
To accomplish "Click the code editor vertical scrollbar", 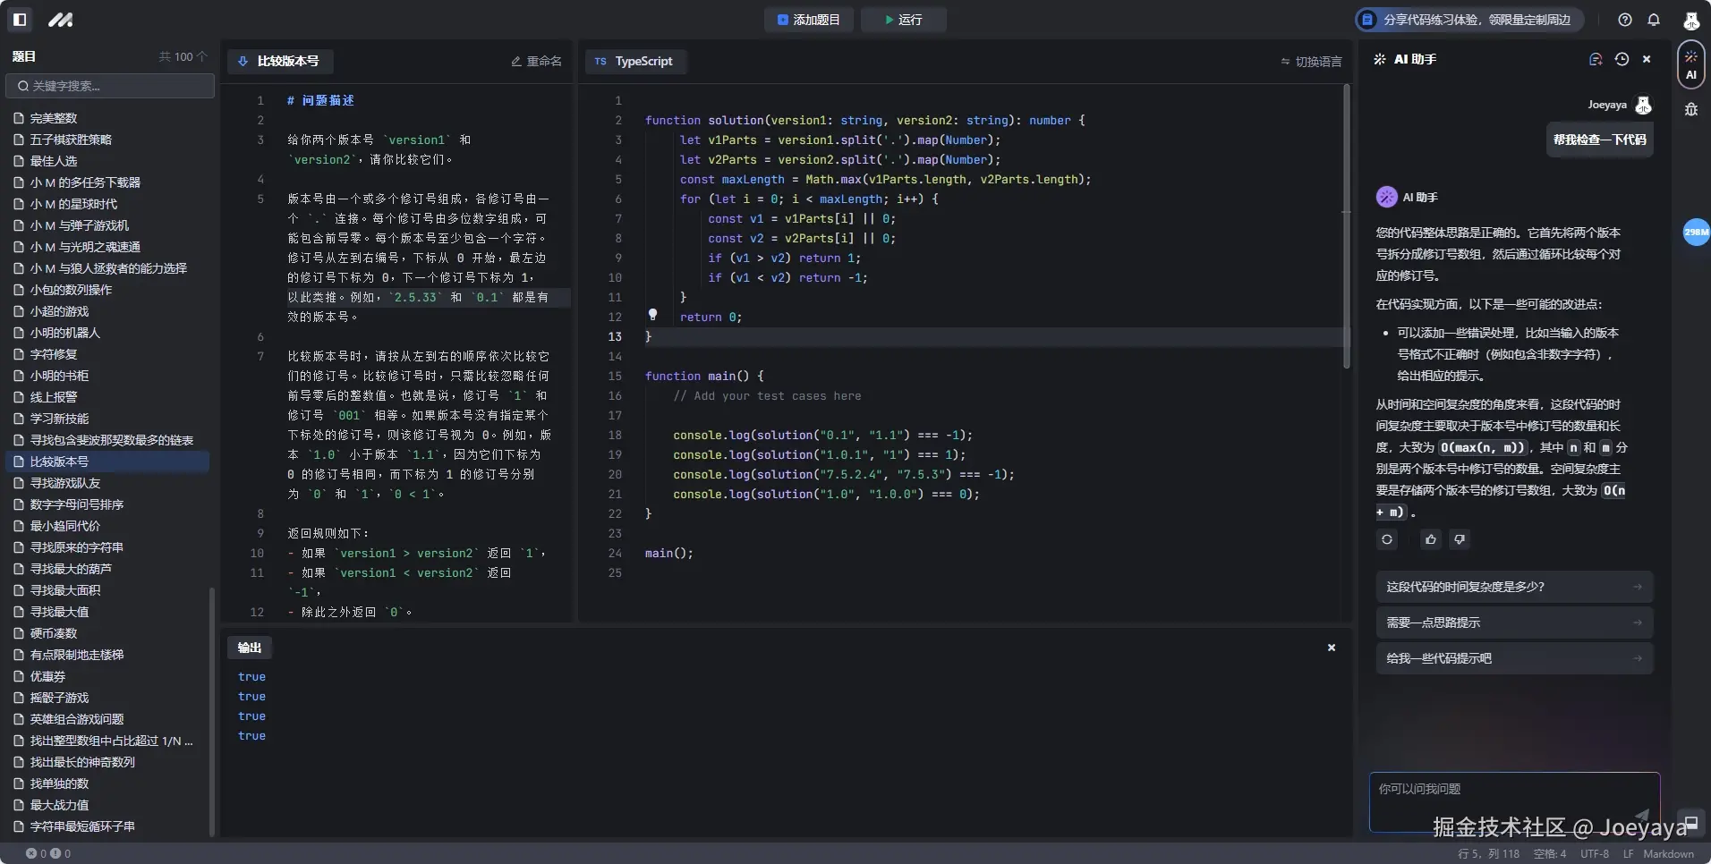I will [1346, 224].
